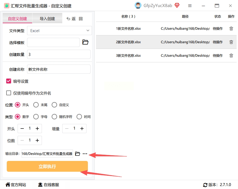Image resolution: width=238 pixels, height=189 pixels.
Task: Click the 名称 (3) column header
Action: coord(128,16)
